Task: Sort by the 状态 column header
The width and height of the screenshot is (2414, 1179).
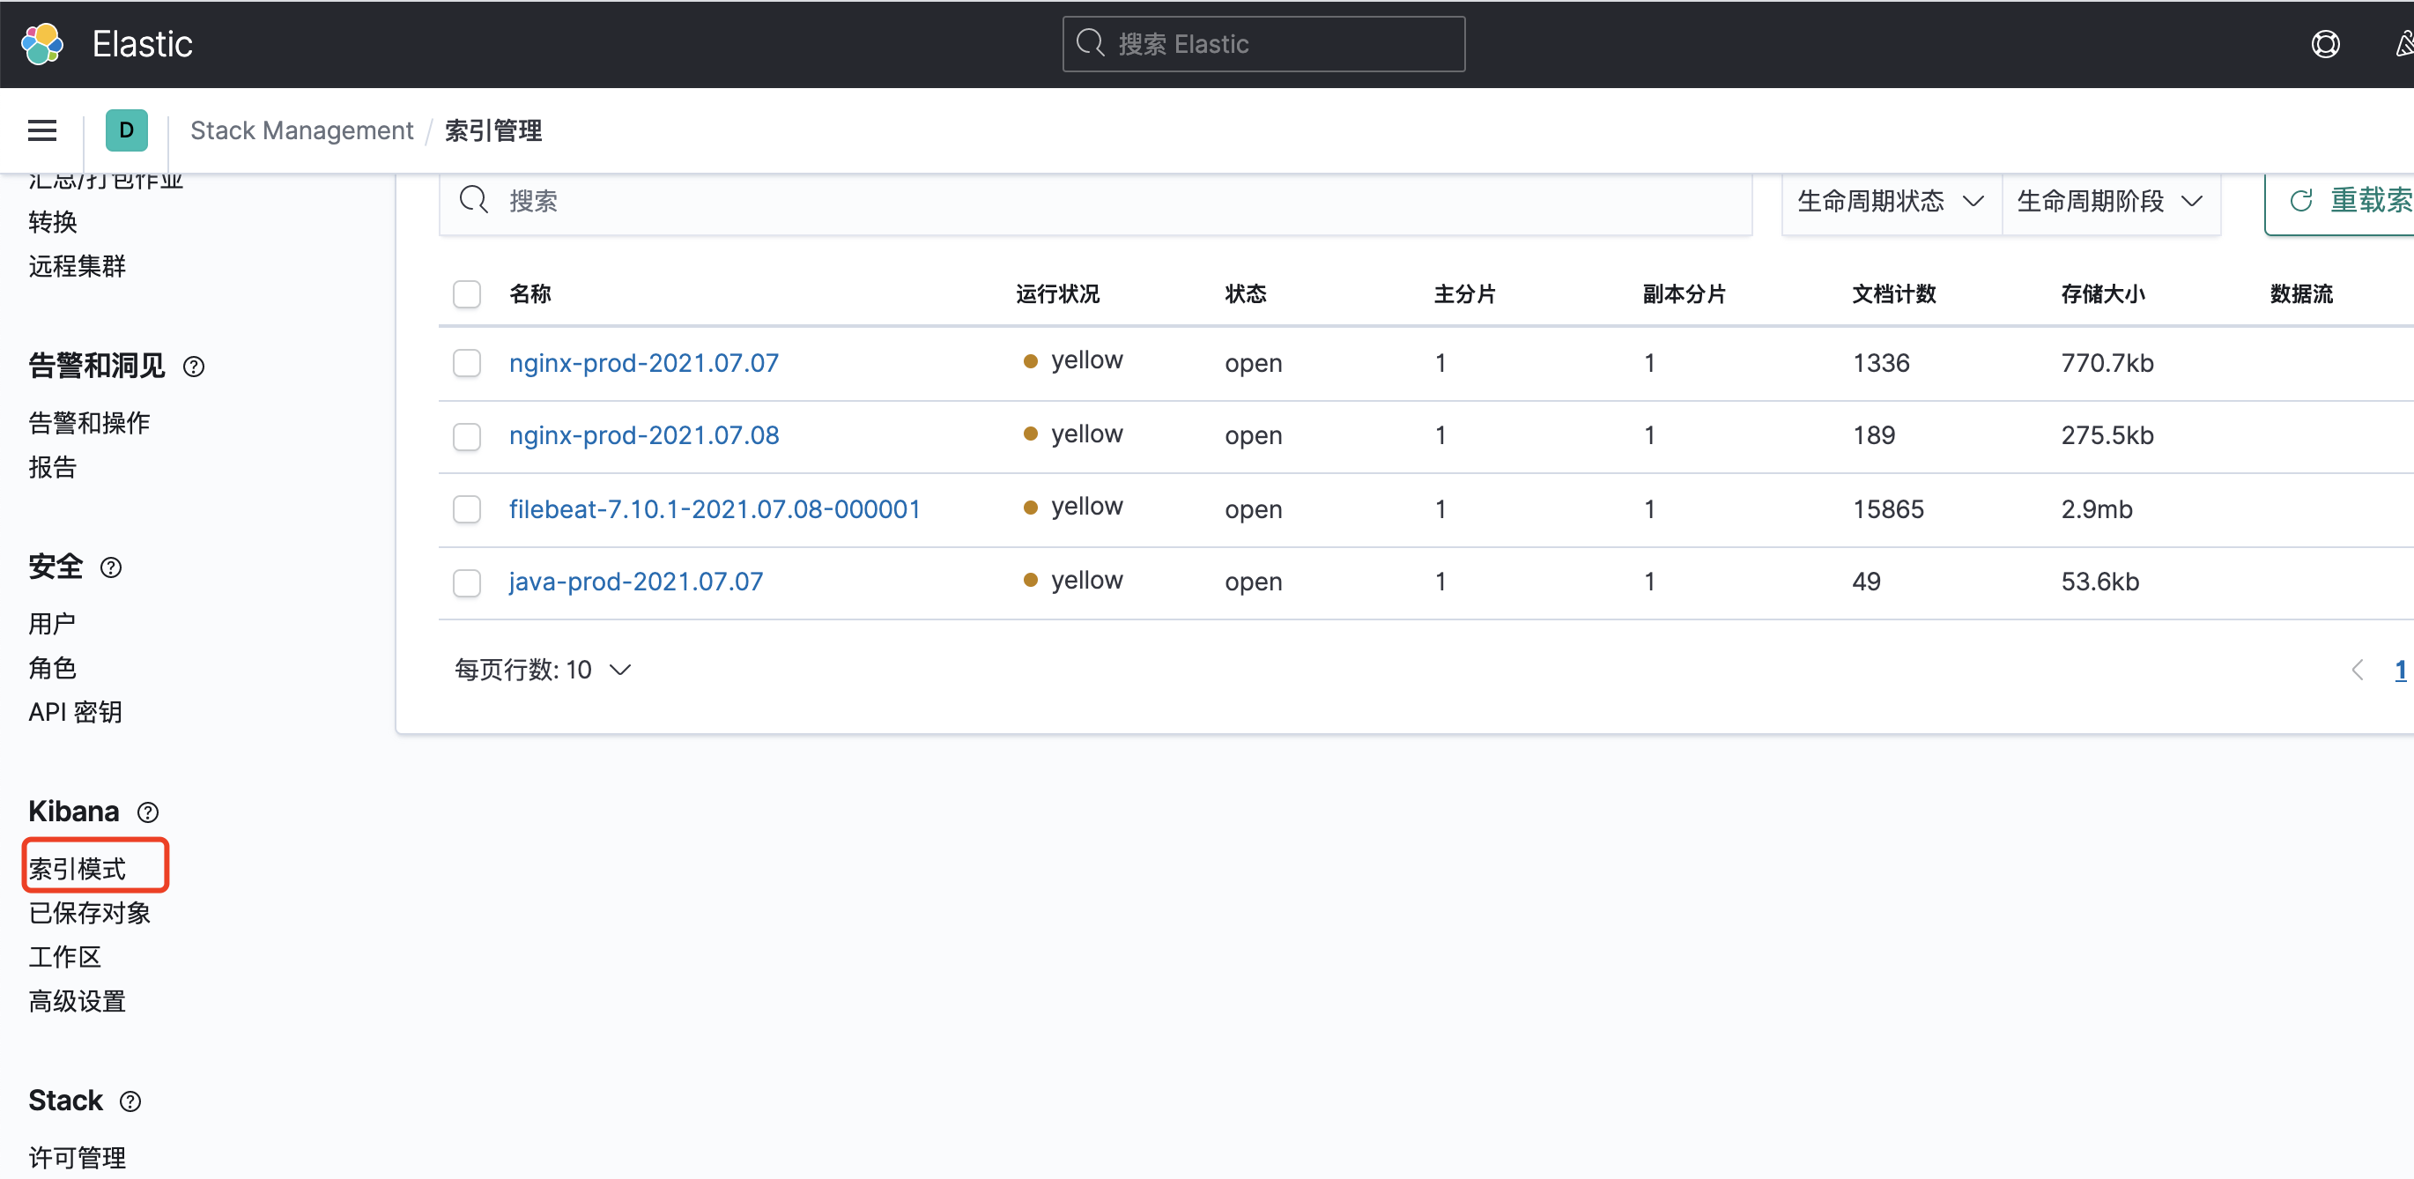Action: pos(1246,293)
